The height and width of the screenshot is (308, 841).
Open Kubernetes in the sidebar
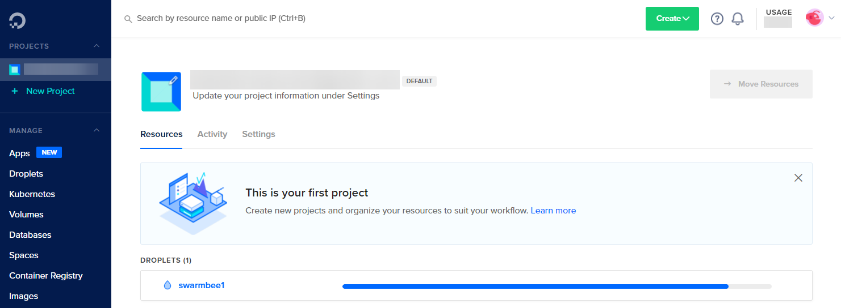[x=32, y=194]
